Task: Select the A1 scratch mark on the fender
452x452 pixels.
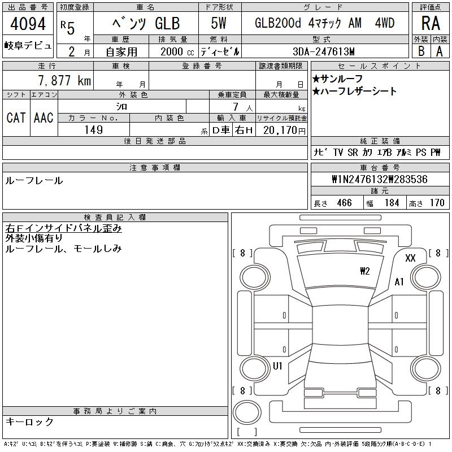Action: [x=399, y=282]
